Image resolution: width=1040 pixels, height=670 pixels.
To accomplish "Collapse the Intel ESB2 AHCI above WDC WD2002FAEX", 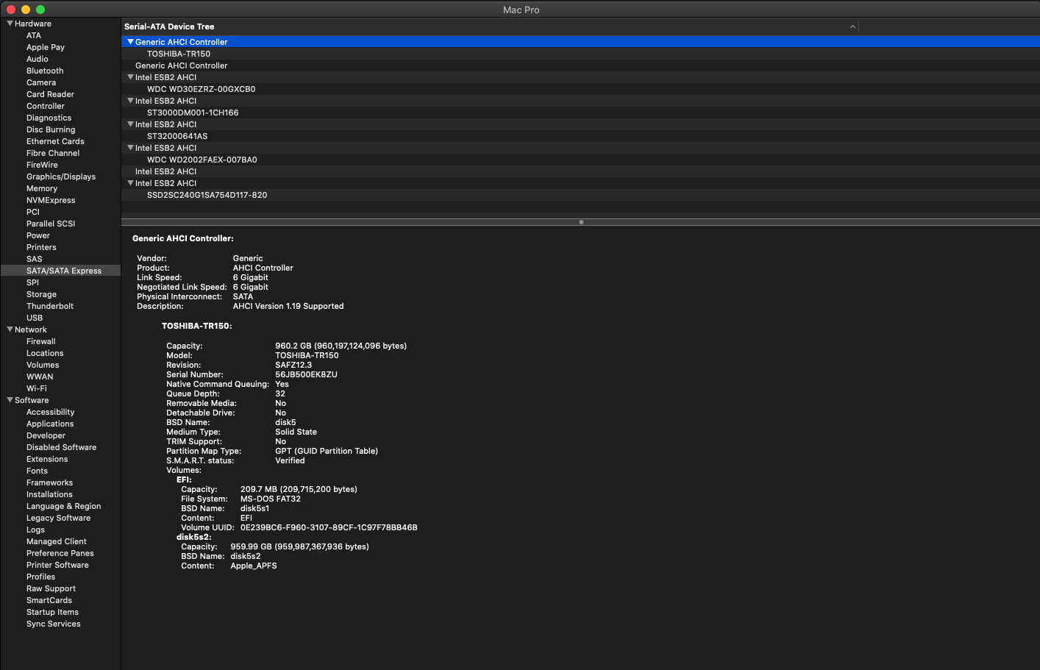I will point(131,148).
